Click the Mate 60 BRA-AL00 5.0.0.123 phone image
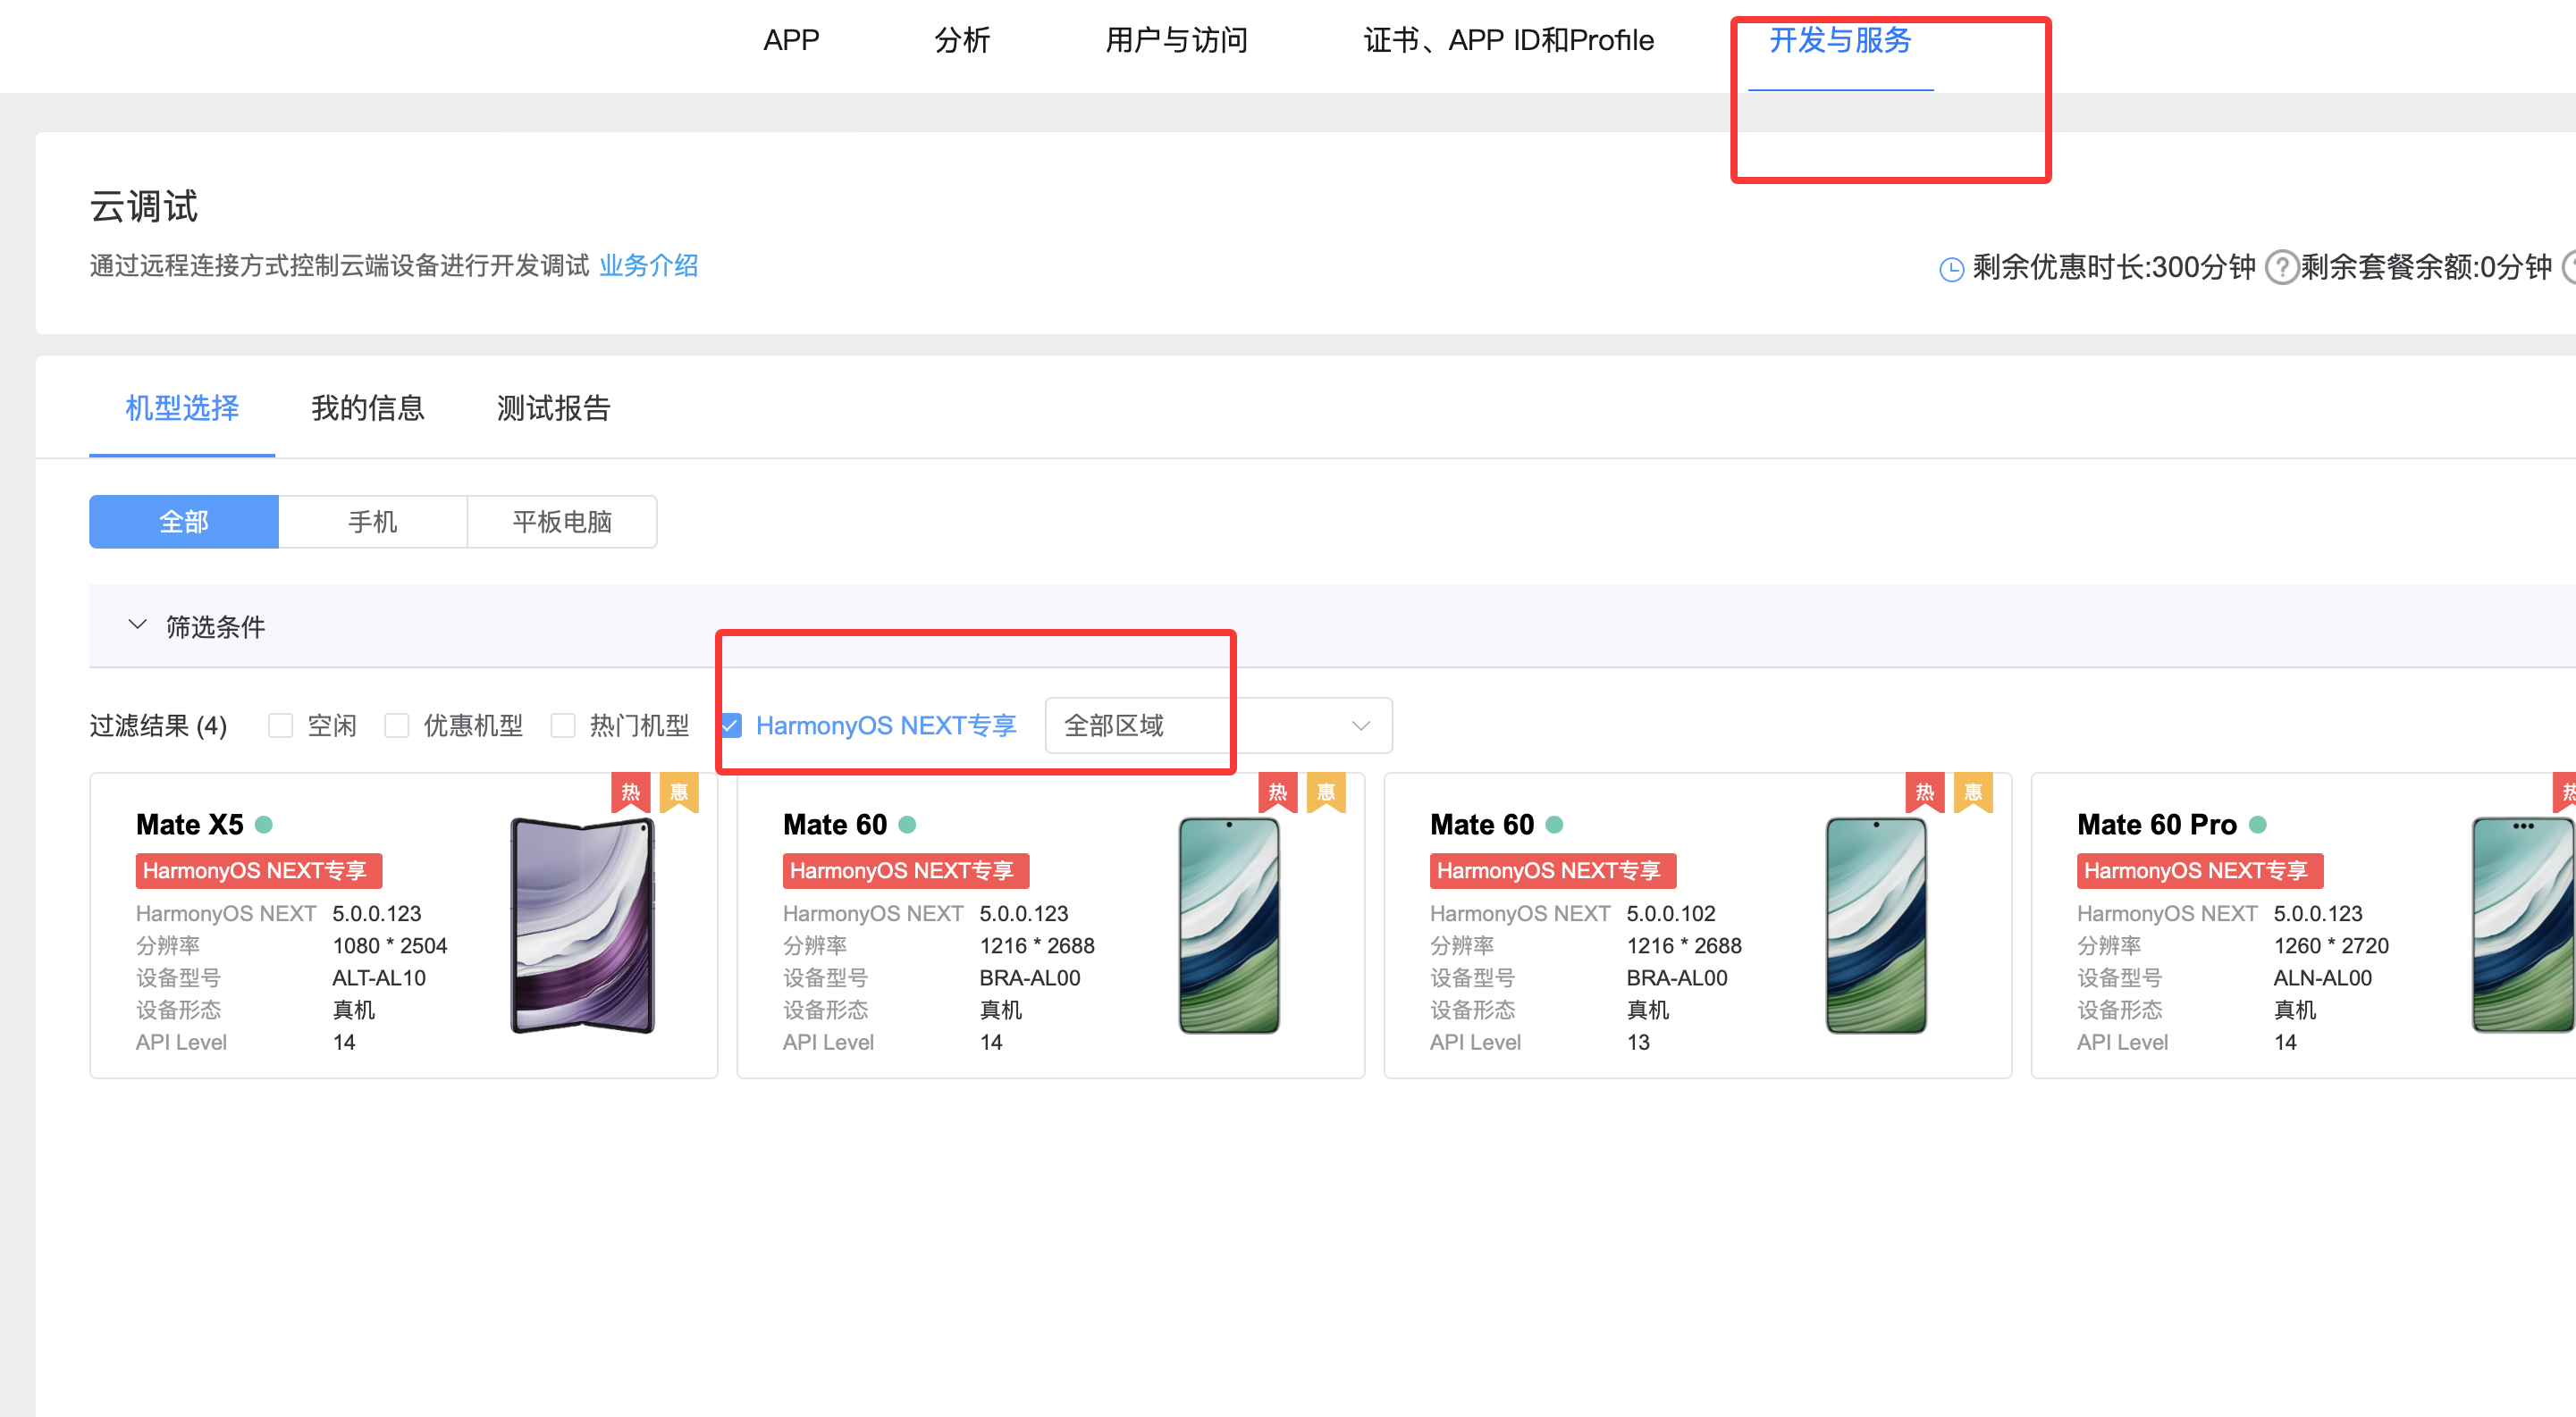 [x=1229, y=926]
